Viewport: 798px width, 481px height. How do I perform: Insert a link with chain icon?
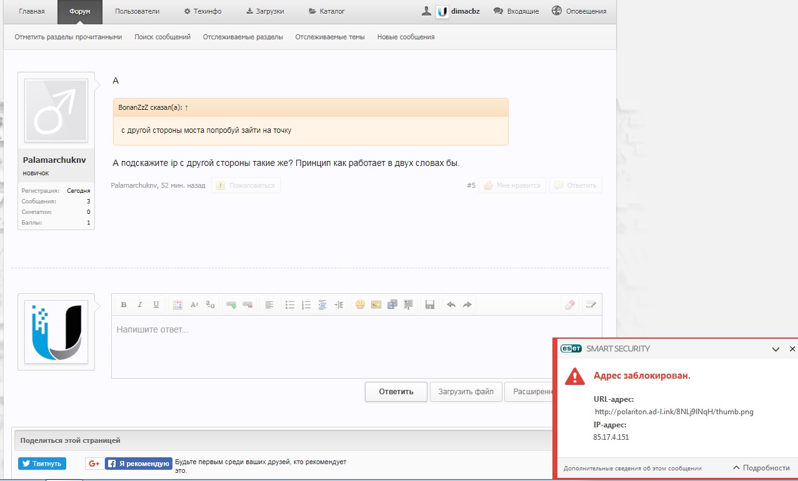[231, 304]
